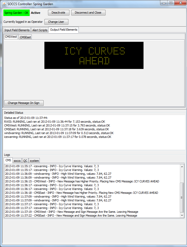This screenshot has width=187, height=247.
Task: Click the ICY CURVES AHEAD sign display
Action: (94, 55)
